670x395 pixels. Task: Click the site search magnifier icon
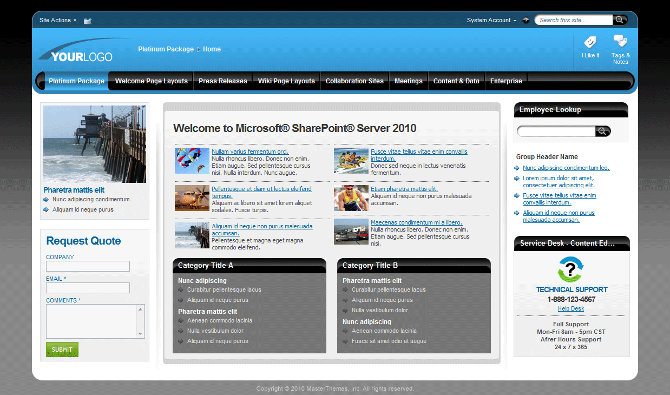pos(620,19)
